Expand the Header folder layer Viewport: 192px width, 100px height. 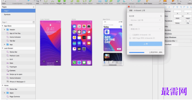coord(4,30)
